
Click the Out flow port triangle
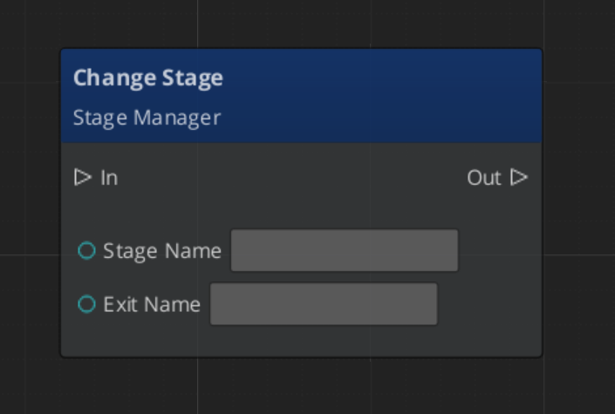point(519,178)
